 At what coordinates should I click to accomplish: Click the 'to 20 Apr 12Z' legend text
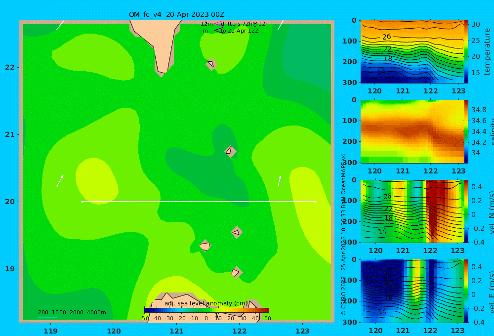tap(240, 31)
